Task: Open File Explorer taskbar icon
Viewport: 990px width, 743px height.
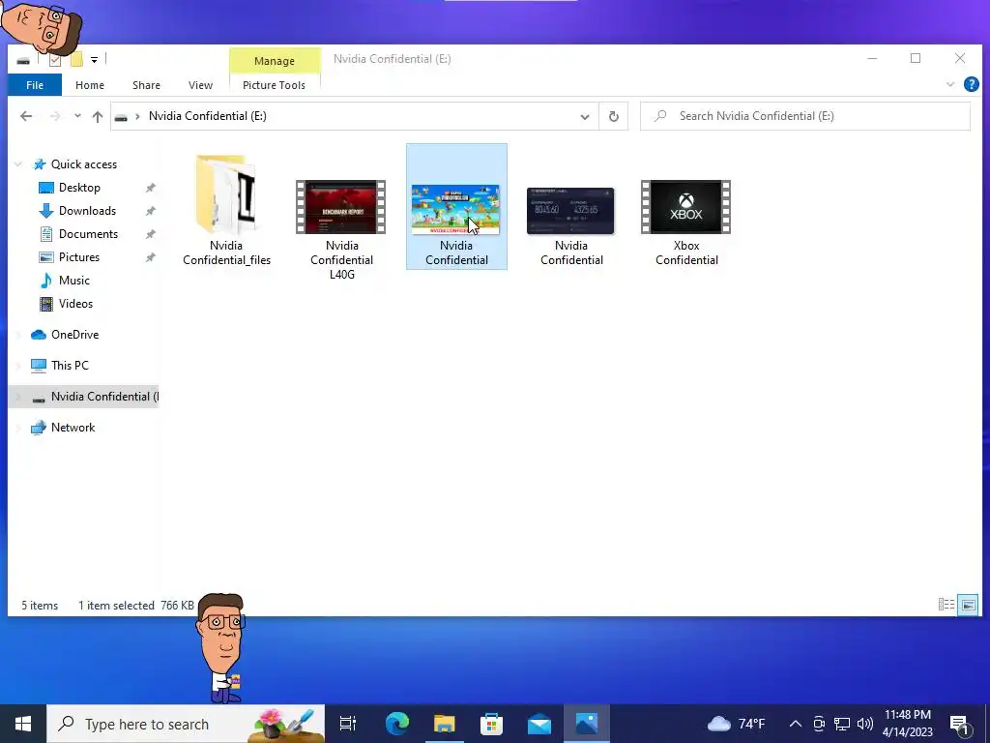Action: point(445,724)
